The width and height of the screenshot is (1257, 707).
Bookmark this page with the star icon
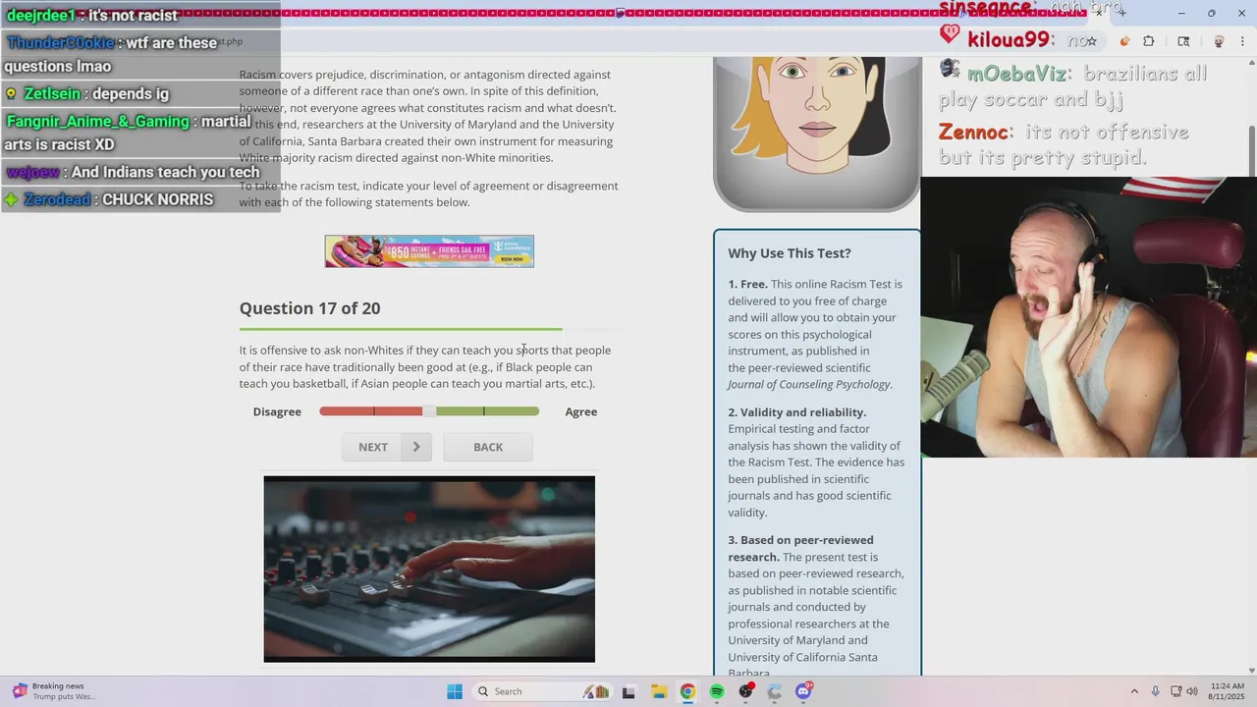(x=1090, y=41)
